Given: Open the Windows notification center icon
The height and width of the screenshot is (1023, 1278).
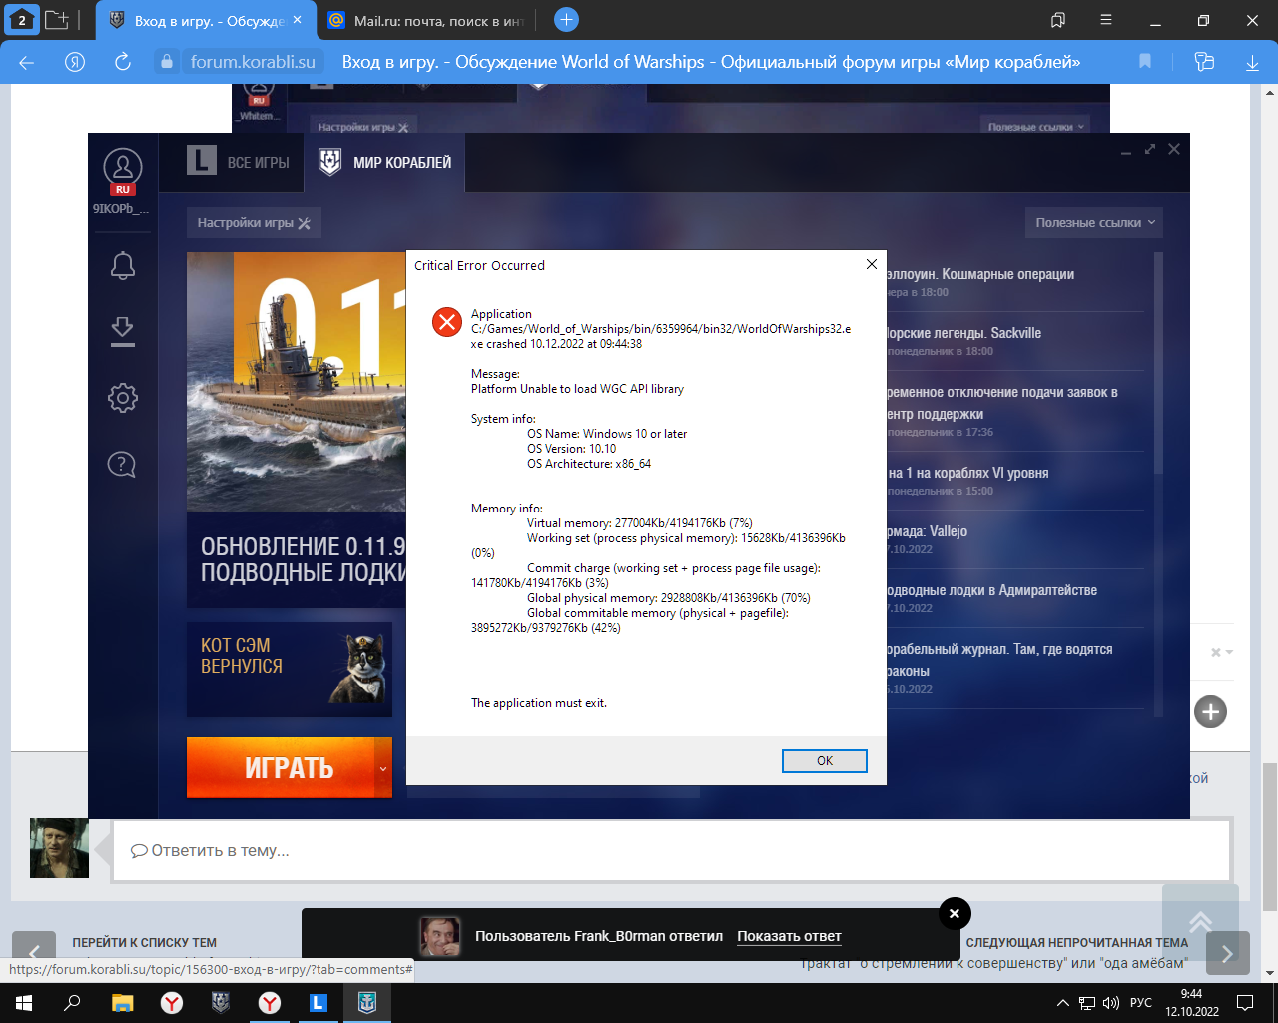Looking at the screenshot, I should click(x=1245, y=1003).
